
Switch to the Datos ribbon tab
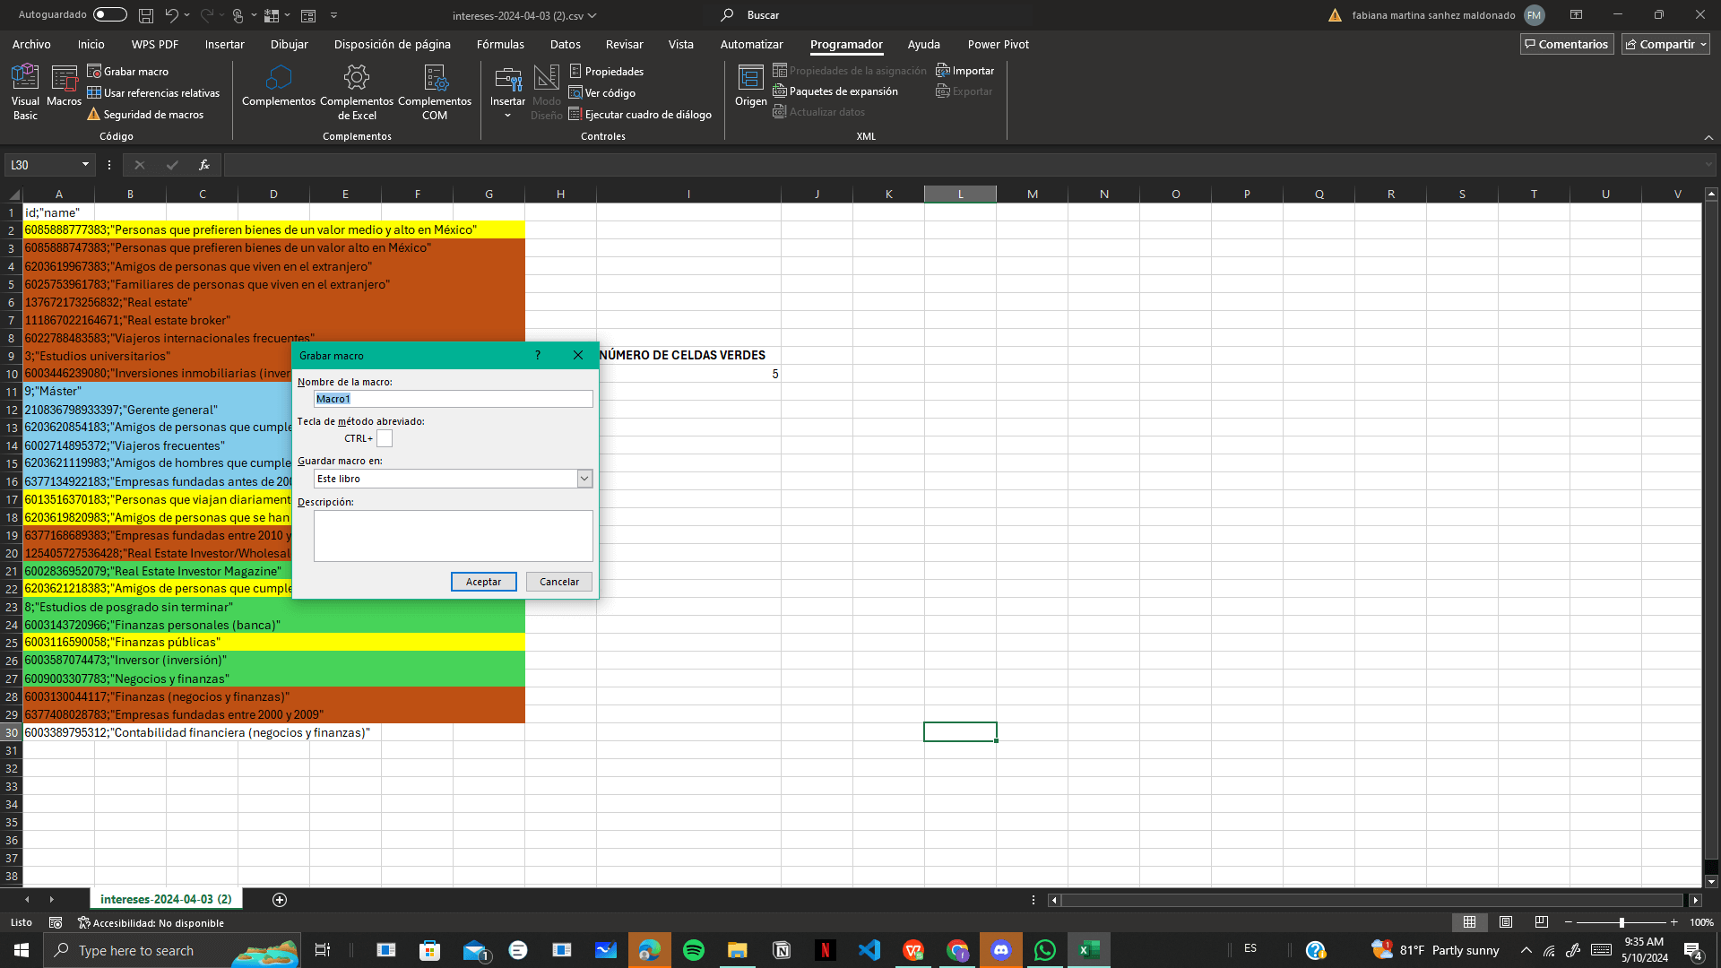point(565,44)
